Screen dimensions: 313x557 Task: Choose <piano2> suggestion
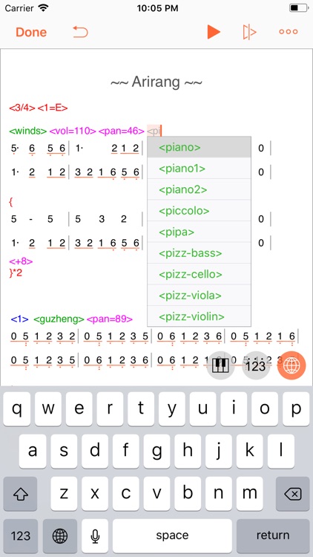pos(199,189)
